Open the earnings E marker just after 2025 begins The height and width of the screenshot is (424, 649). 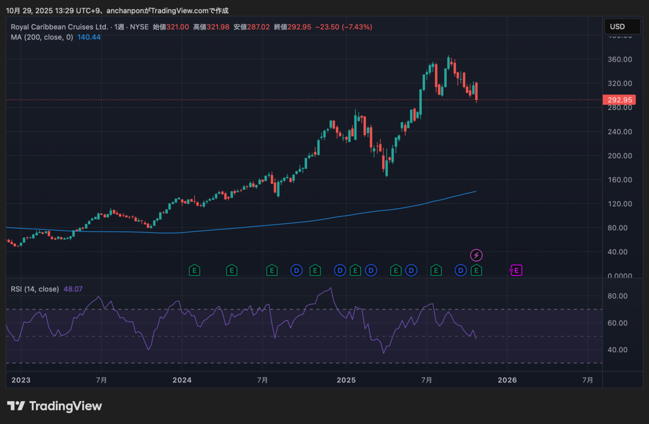tap(355, 269)
